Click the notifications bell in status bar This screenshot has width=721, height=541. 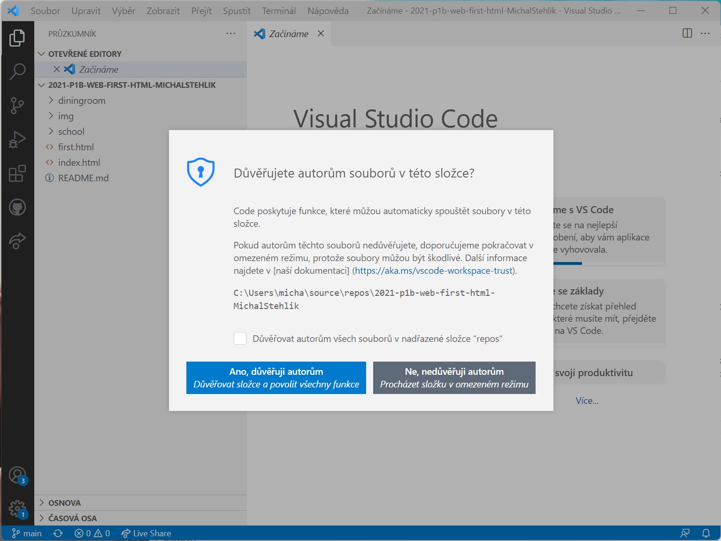point(706,533)
